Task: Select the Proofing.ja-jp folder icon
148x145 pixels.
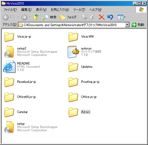Action: coord(73,82)
